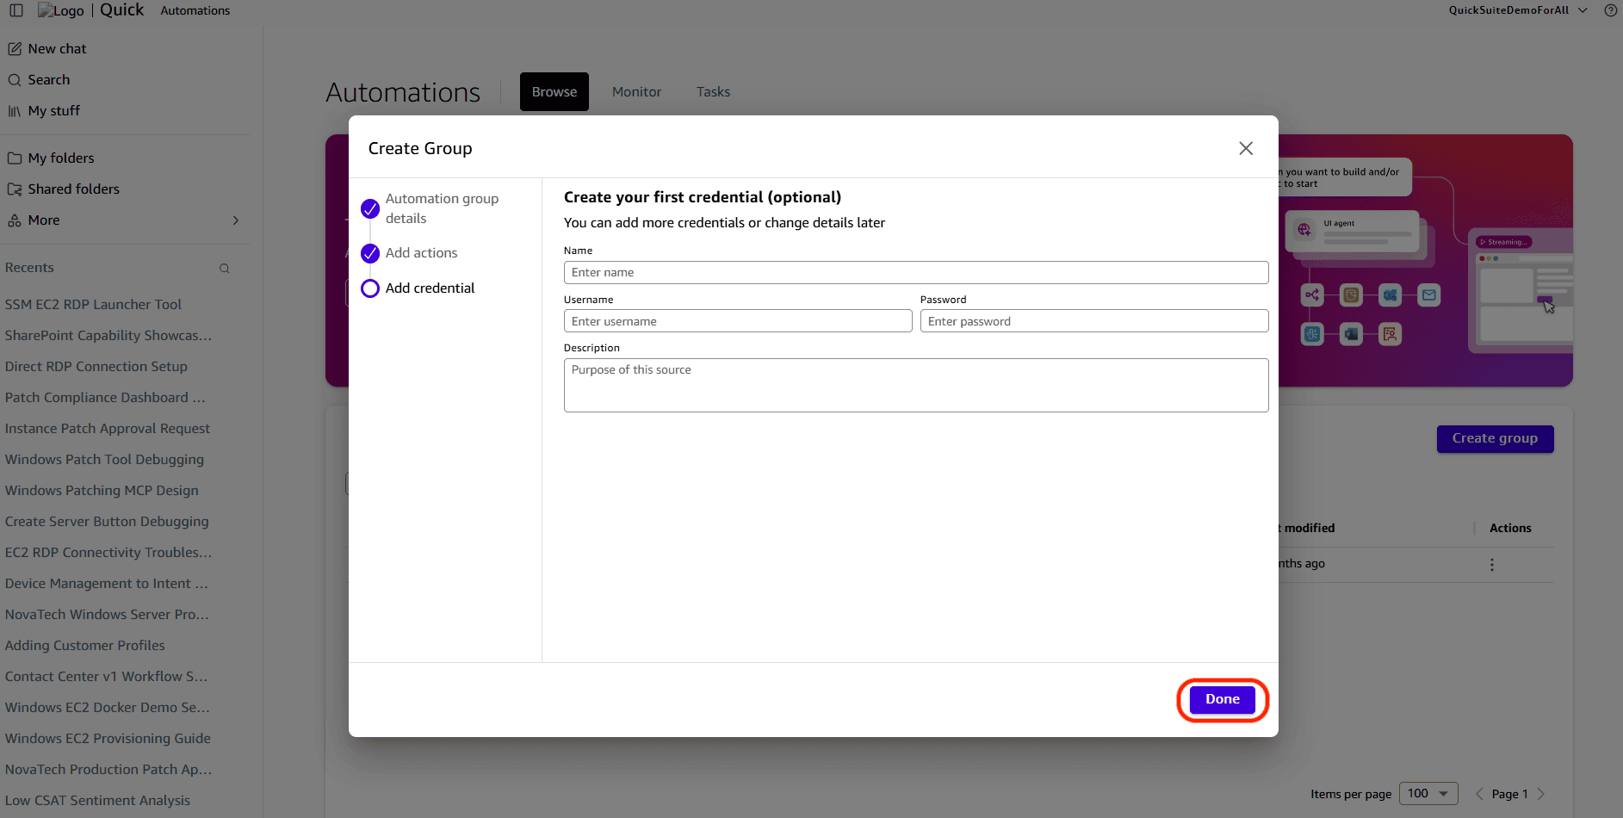
Task: Click the Shared folders icon
Action: (15, 189)
